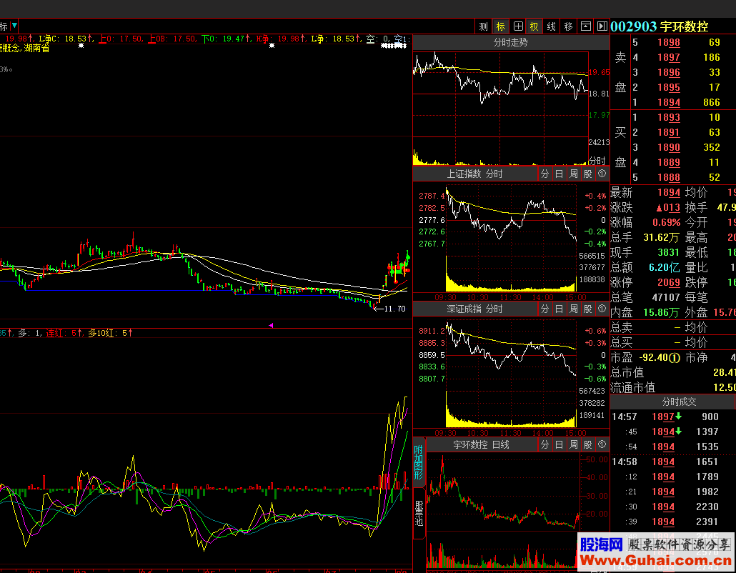Image resolution: width=736 pixels, height=573 pixels.
Task: Click the 11.70 low price label on K-line chart
Action: 394,309
